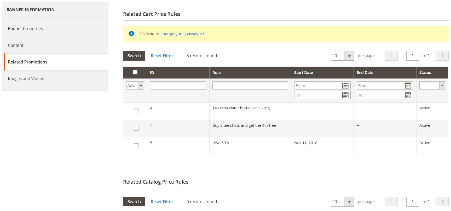Open Start Date From calendar picker
The height and width of the screenshot is (211, 451).
tap(345, 86)
